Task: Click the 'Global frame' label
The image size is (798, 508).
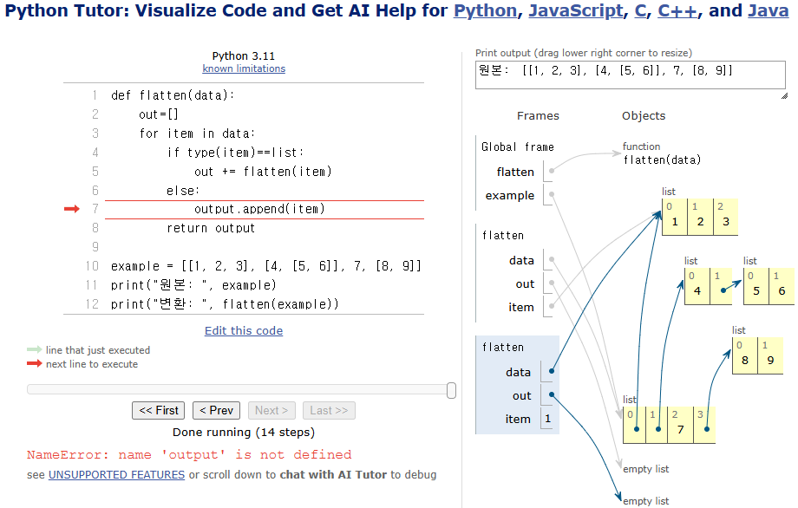Action: pos(518,147)
